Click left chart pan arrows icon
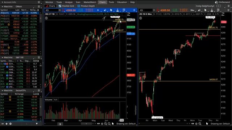The image size is (232, 130). (98, 124)
